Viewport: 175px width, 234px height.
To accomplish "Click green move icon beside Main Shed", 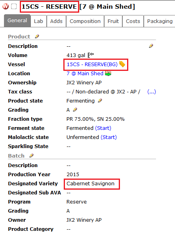I will (x=108, y=73).
